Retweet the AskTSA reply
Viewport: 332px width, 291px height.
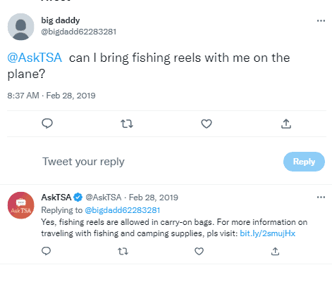pos(123,252)
